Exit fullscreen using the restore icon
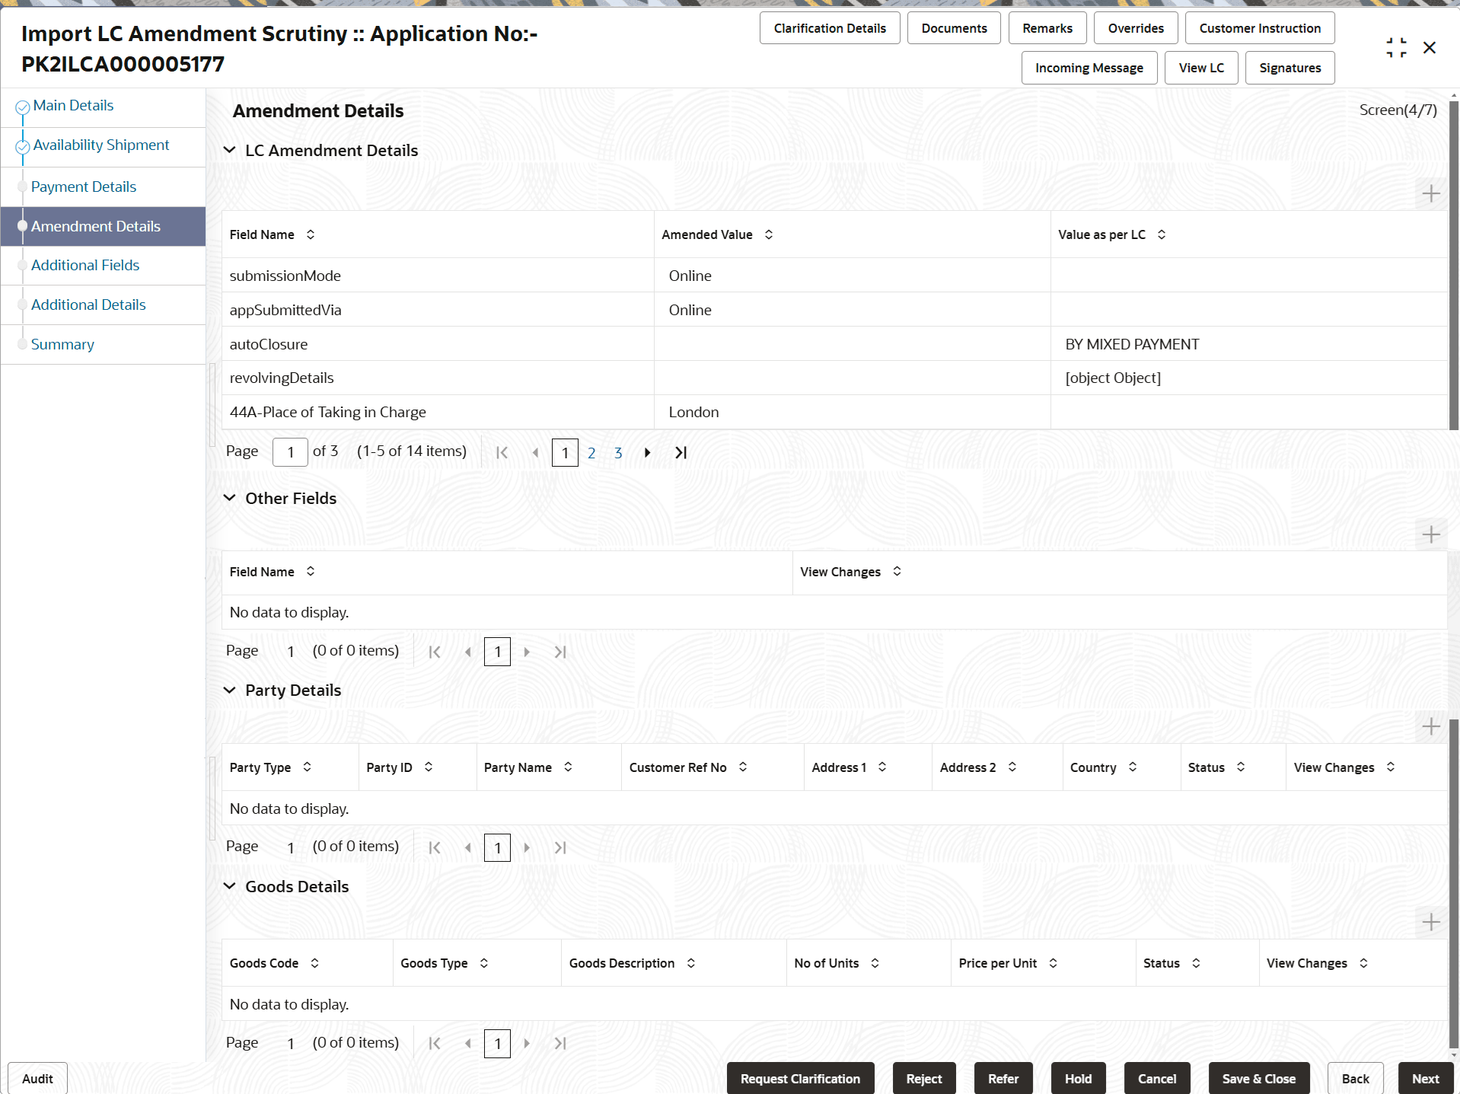 coord(1396,46)
